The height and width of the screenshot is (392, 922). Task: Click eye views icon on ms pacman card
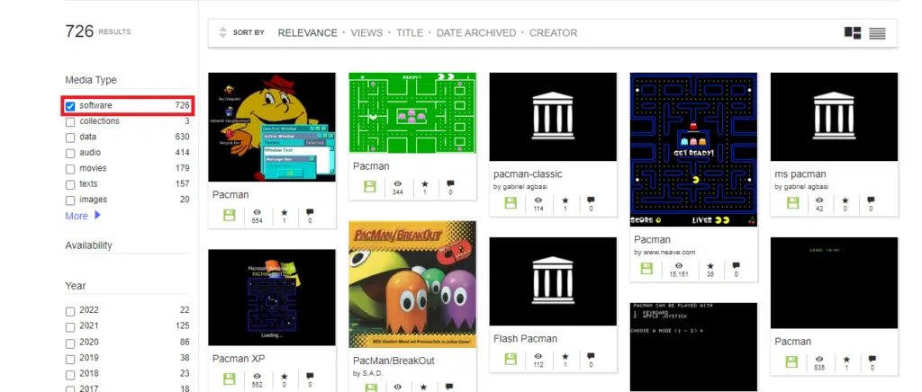819,200
